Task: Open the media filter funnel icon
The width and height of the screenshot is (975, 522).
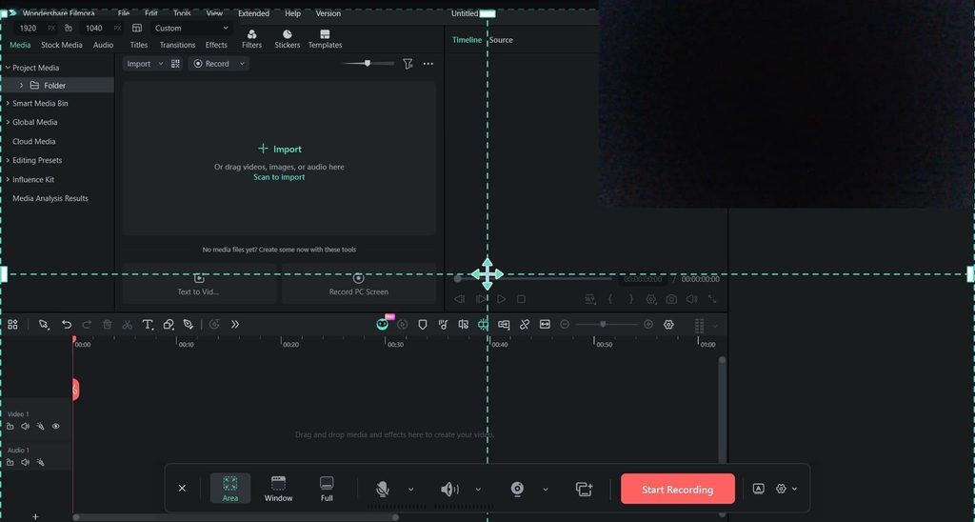Action: pos(408,64)
